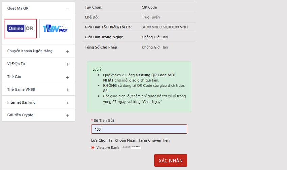The height and width of the screenshot is (170, 287).
Task: Click the XÁC NHẬN confirm button
Action: coord(171,161)
